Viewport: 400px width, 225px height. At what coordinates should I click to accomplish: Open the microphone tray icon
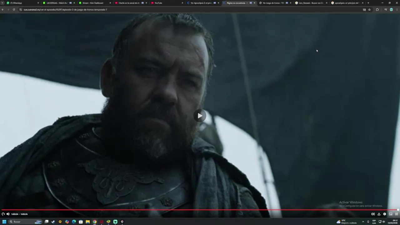coord(368,222)
